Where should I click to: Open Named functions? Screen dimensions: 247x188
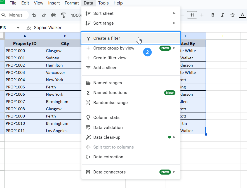point(131,93)
